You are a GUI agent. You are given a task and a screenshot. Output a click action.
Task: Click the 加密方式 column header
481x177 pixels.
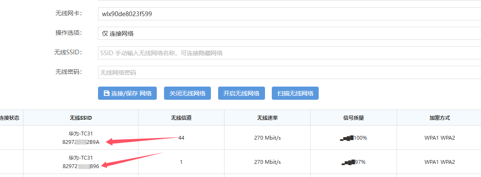(440, 118)
